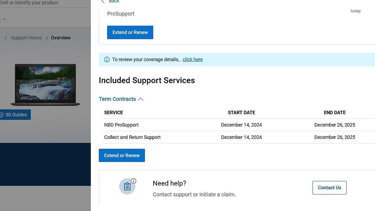
Task: Select the NBD ProSupport row
Action: pos(121,125)
